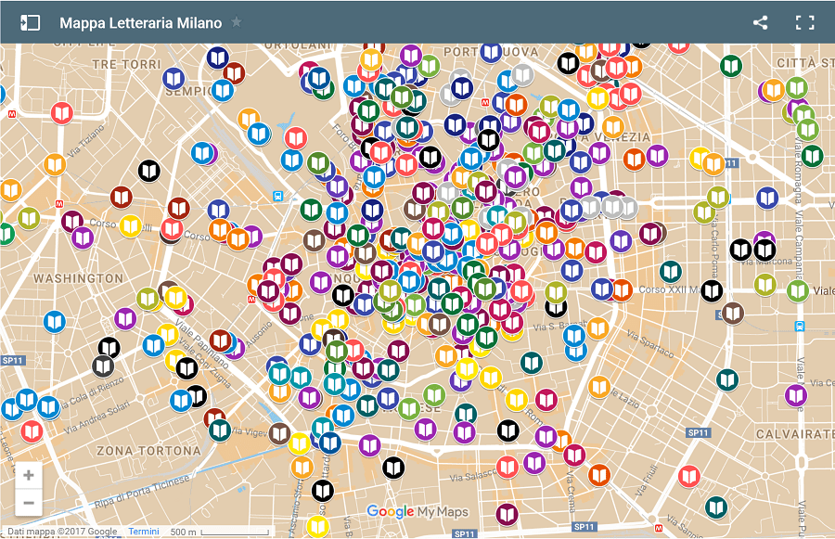
Task: Open the Termini link
Action: pyautogui.click(x=144, y=532)
